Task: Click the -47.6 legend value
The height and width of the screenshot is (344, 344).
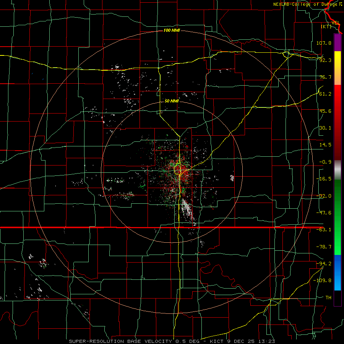Action: (324, 213)
